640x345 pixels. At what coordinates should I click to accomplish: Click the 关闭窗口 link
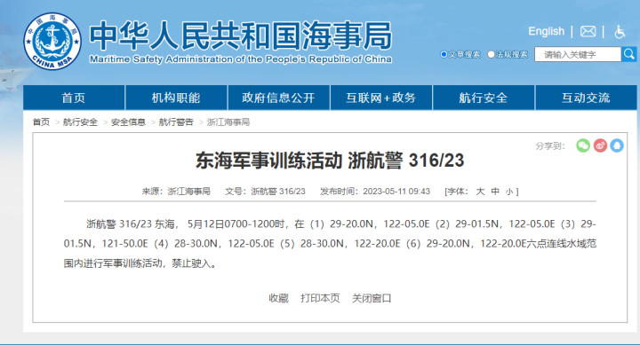point(372,298)
